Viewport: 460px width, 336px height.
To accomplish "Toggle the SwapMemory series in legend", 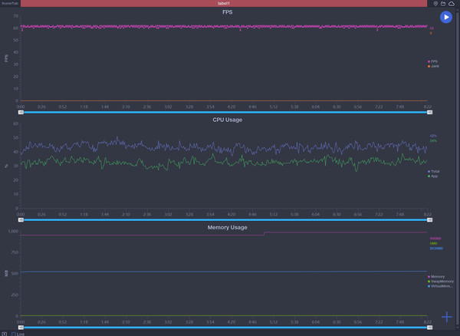I will (x=441, y=282).
